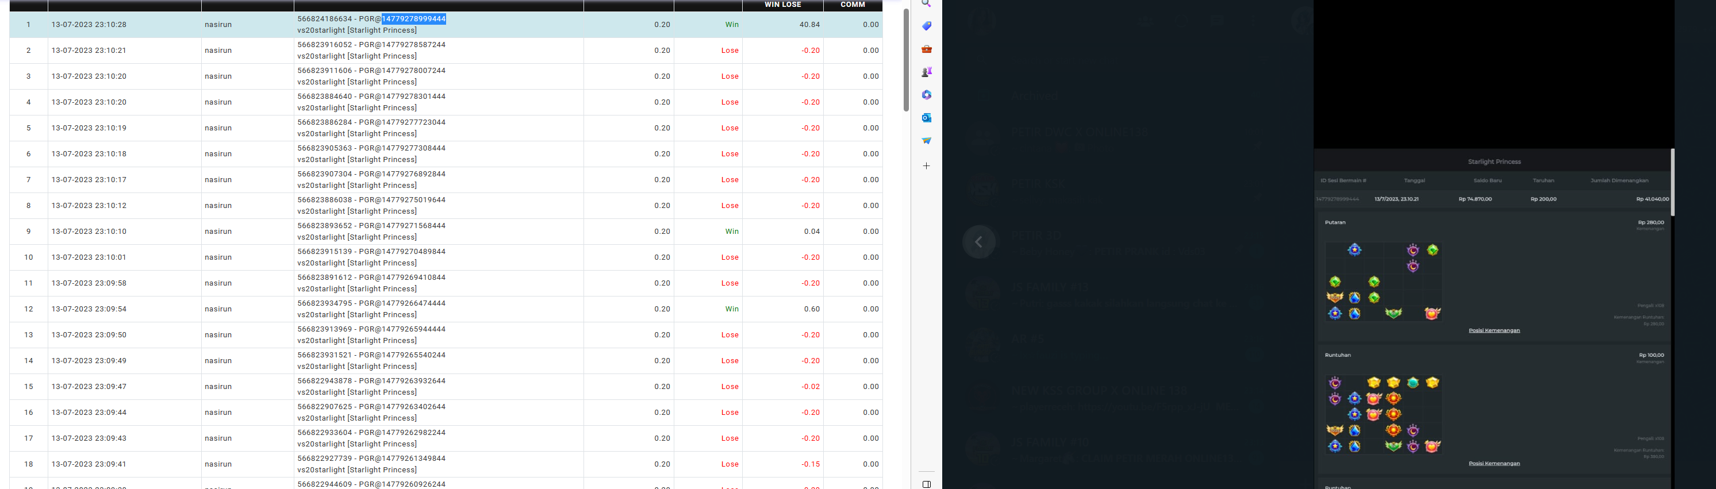This screenshot has height=489, width=1716.
Task: Click row number 12 in the table
Action: tap(29, 309)
